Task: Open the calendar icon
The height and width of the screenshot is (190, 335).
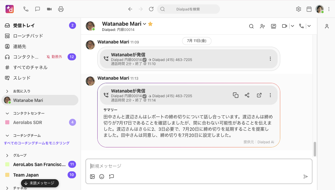Action: pos(309,9)
